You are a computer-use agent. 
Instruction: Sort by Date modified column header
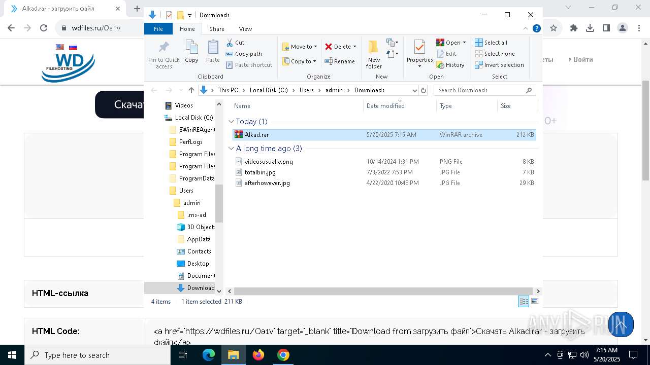(400, 106)
